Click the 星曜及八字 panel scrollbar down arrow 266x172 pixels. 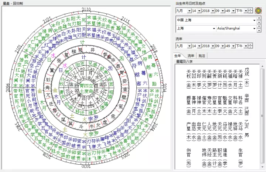tap(262, 167)
